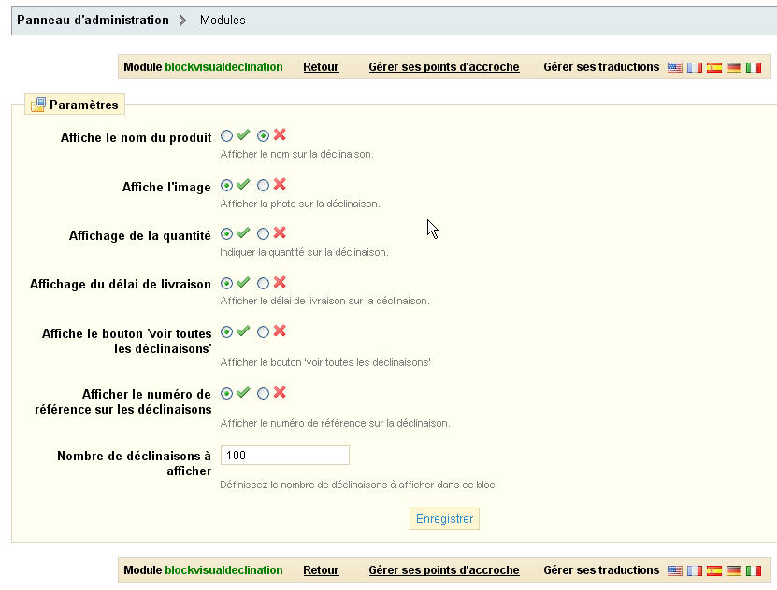Screen dimensions: 777x590
Task: Click the French flag in bottom toolbar
Action: (x=694, y=570)
